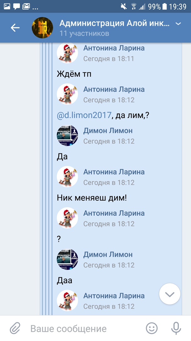
Task: Open Антонина Ларина name above Ждём тп
Action: [x=114, y=48]
